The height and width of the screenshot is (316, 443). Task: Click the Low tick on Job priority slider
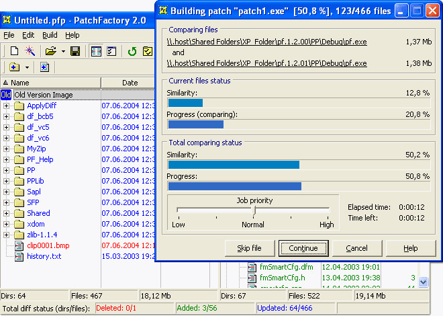tap(179, 218)
